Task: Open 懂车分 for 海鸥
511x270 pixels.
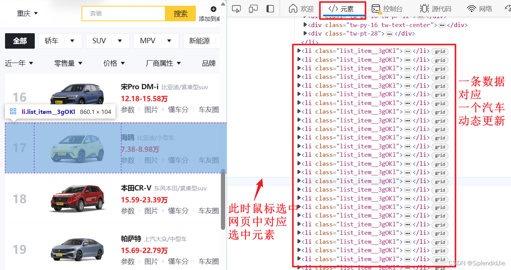Action: click(178, 160)
